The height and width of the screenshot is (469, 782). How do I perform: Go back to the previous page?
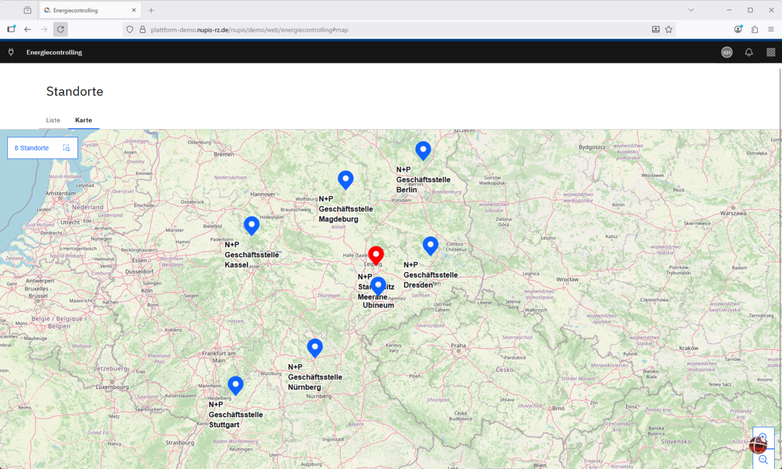(27, 29)
